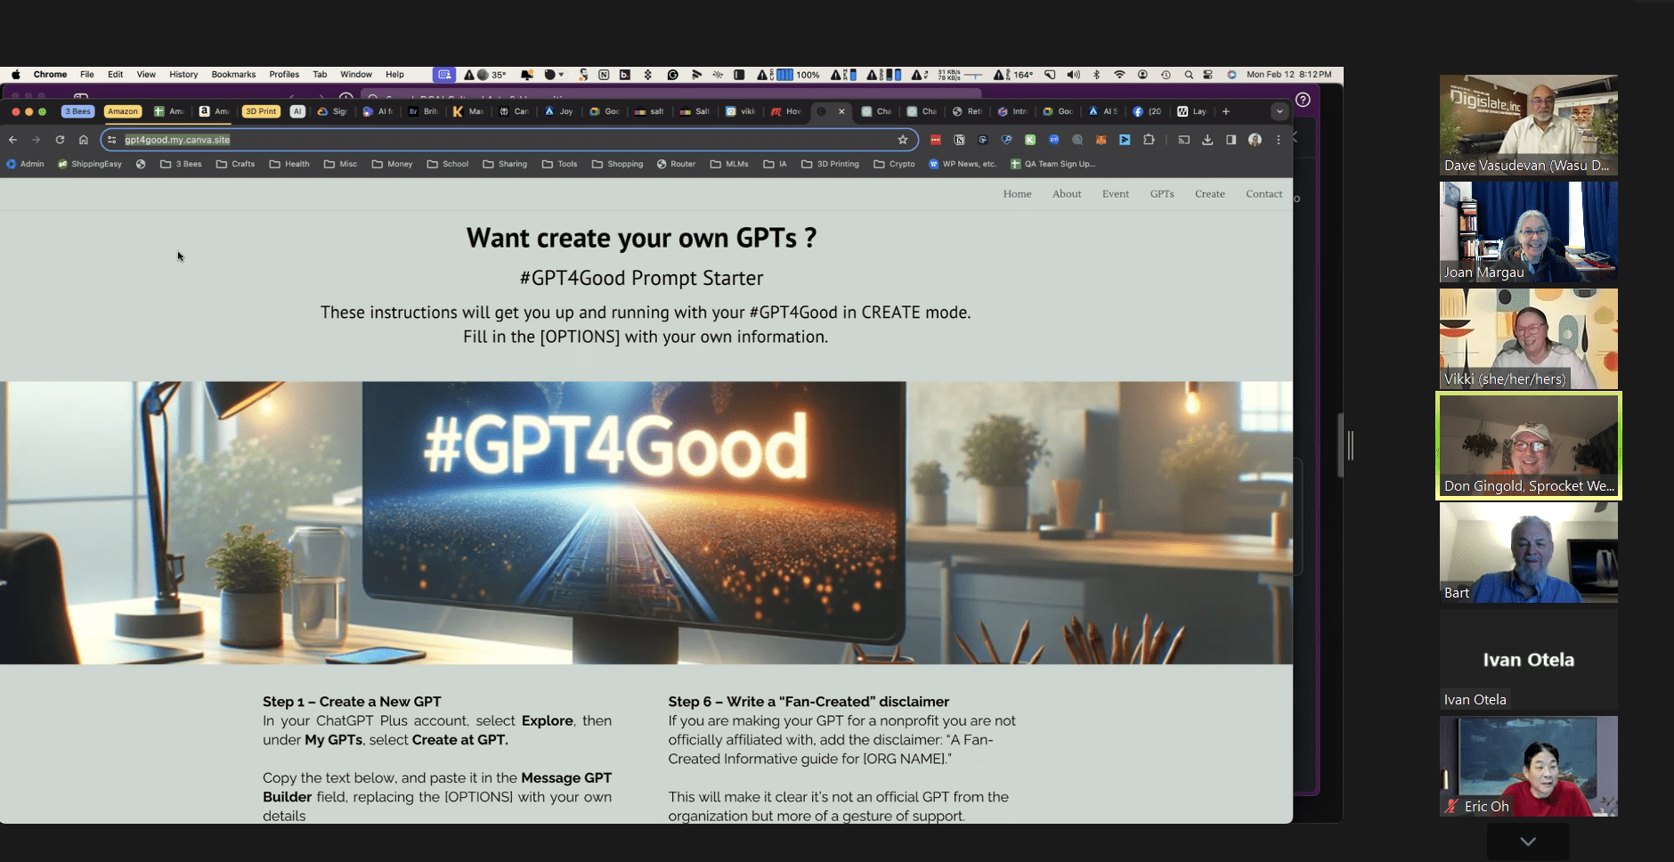
Task: Open the Tools bookmarks folder
Action: point(560,164)
